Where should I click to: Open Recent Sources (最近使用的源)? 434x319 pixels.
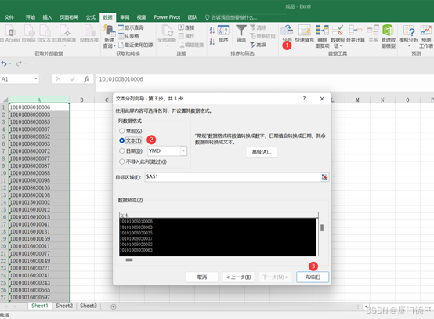136,45
